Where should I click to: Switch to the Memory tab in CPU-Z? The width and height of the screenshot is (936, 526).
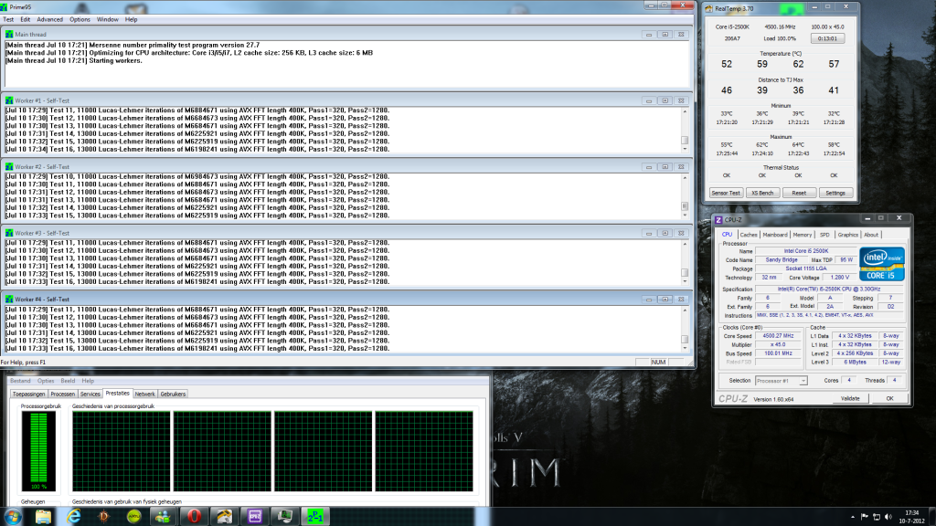(803, 235)
